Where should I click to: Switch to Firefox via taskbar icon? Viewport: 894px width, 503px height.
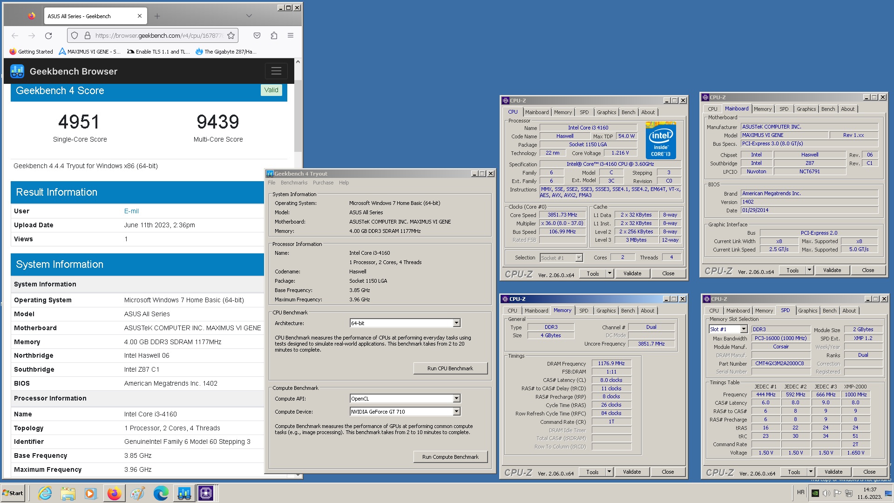click(x=114, y=493)
